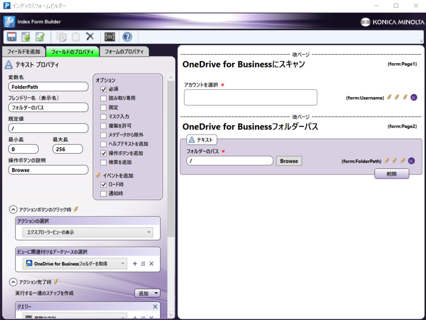This screenshot has width=426, height=320.
Task: Click the purple N icon beside {form:FolderPath}
Action: 411,161
